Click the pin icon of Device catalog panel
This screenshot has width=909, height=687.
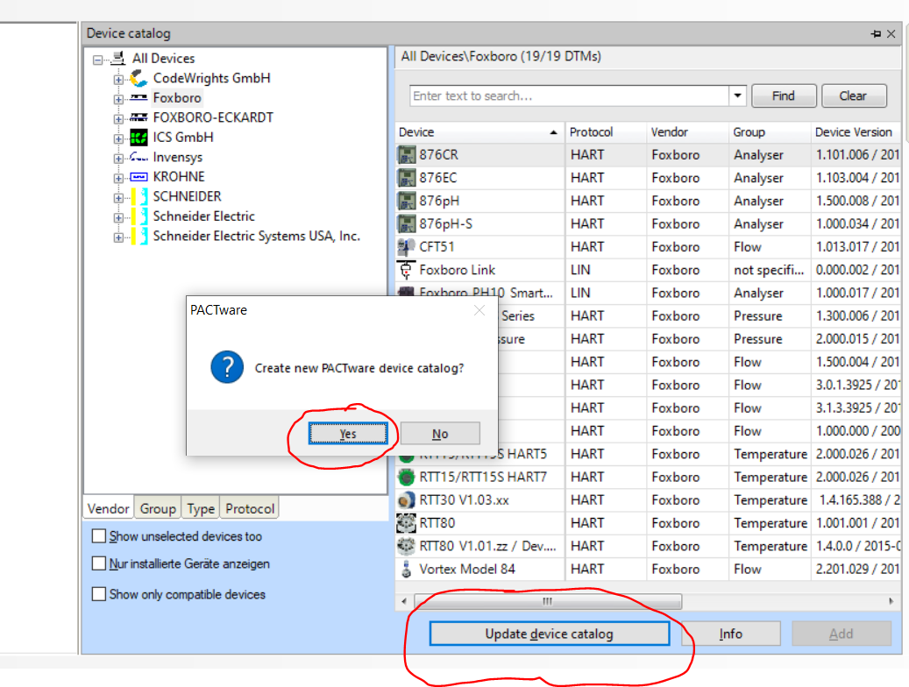876,34
